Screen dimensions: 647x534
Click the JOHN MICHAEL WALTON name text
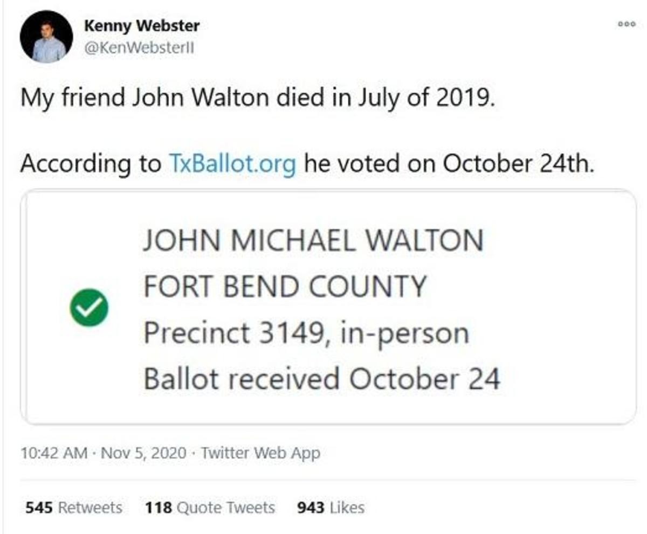click(x=313, y=240)
